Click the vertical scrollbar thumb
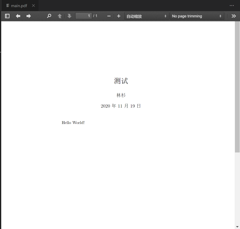Viewport: 240px width, 229px height. [x=237, y=87]
